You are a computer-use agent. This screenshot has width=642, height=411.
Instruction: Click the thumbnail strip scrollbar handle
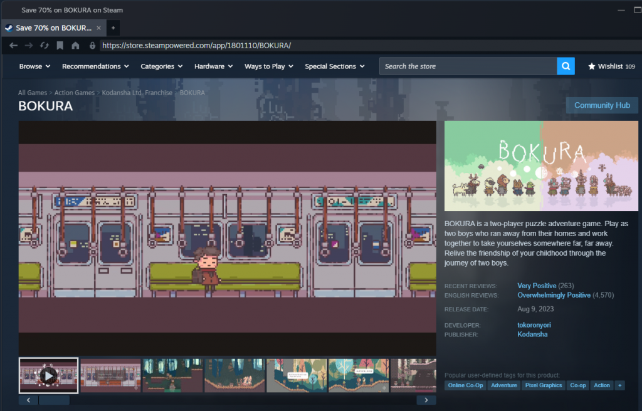coord(54,400)
